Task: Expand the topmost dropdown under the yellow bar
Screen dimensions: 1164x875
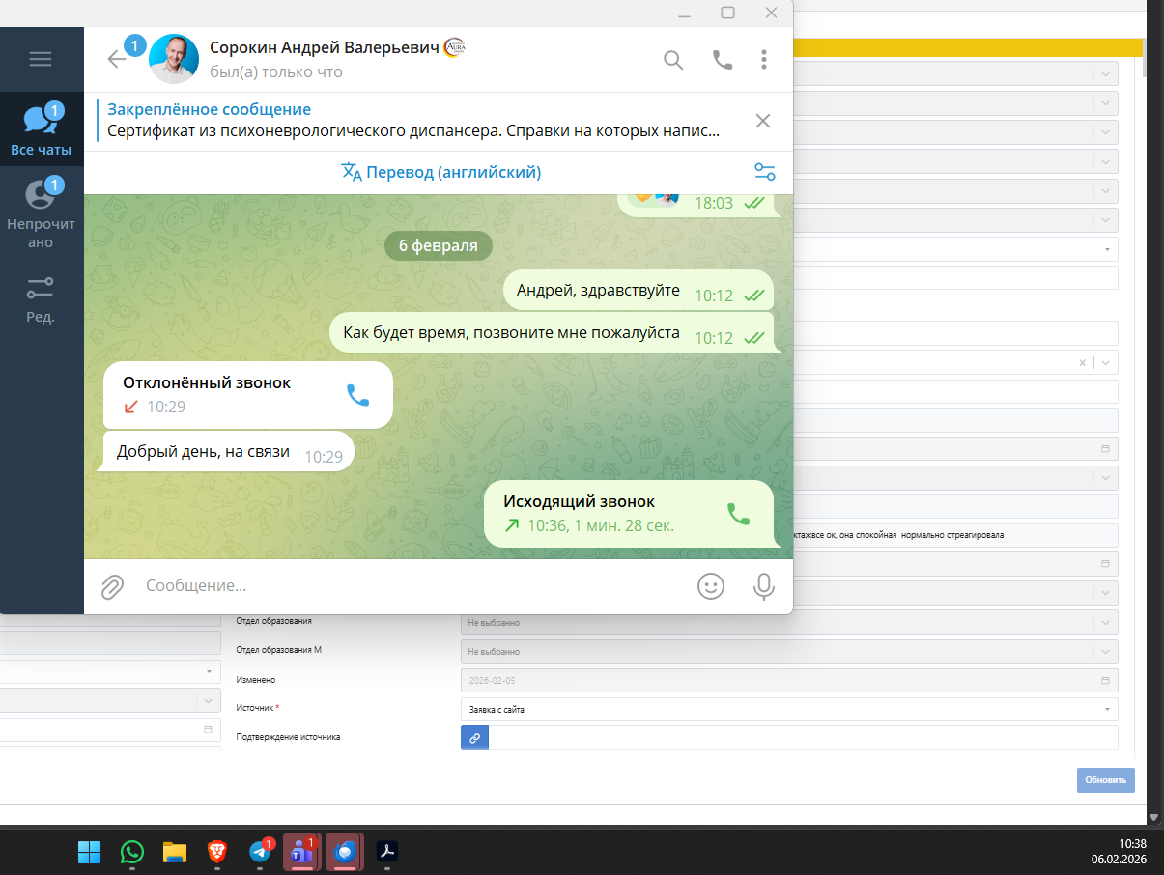Action: point(1106,73)
